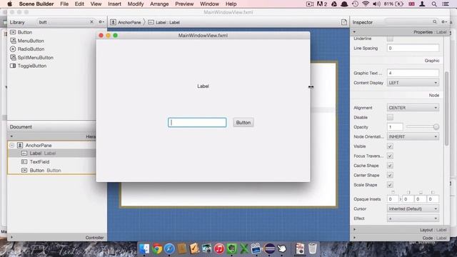Open the Trash in the Dock

[x=313, y=248]
